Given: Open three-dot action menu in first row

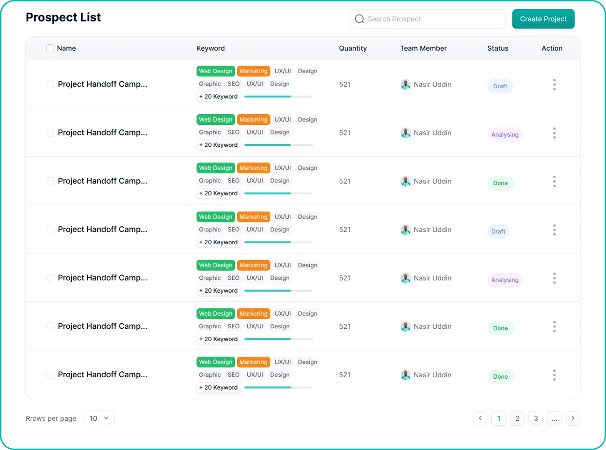Looking at the screenshot, I should tap(554, 85).
